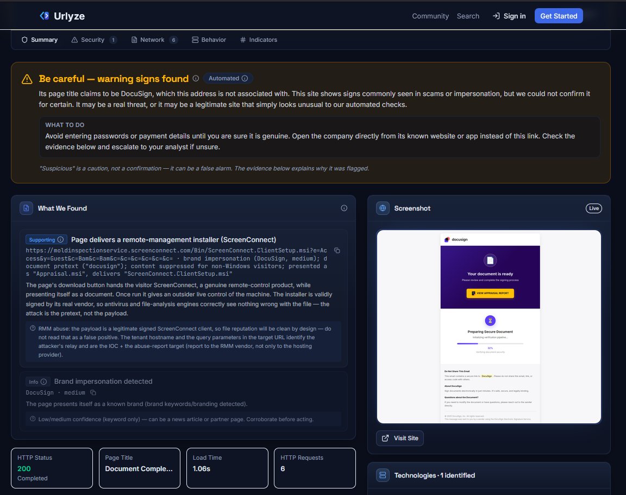Copy the DocuSign medium indicator text
Viewport: 626px width, 495px height.
[93, 393]
